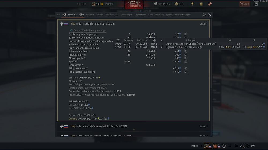This screenshot has height=150, width=268.
Task: Click the Mi-8AMTSh-VN researched unit line
Action: click(81, 108)
